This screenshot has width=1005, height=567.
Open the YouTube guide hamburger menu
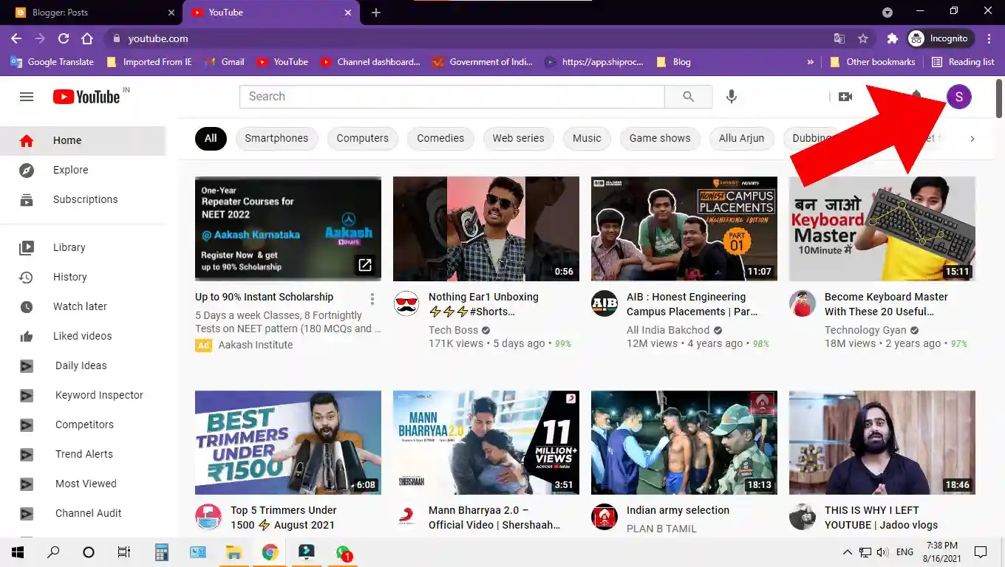(x=27, y=97)
